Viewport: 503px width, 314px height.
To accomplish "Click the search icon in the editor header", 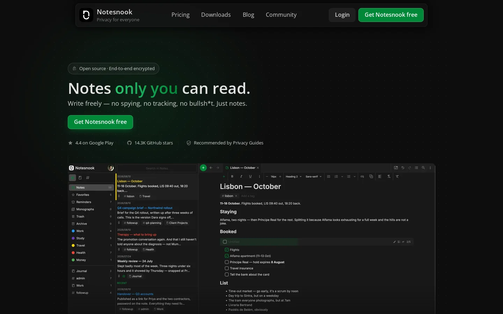I will click(423, 168).
